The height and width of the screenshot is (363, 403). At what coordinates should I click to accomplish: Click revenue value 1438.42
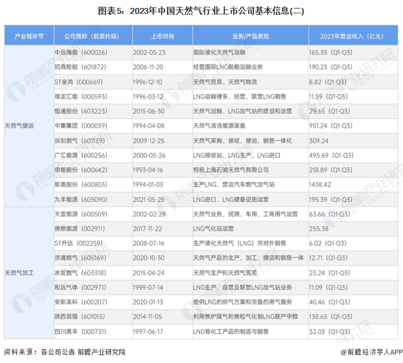click(320, 185)
